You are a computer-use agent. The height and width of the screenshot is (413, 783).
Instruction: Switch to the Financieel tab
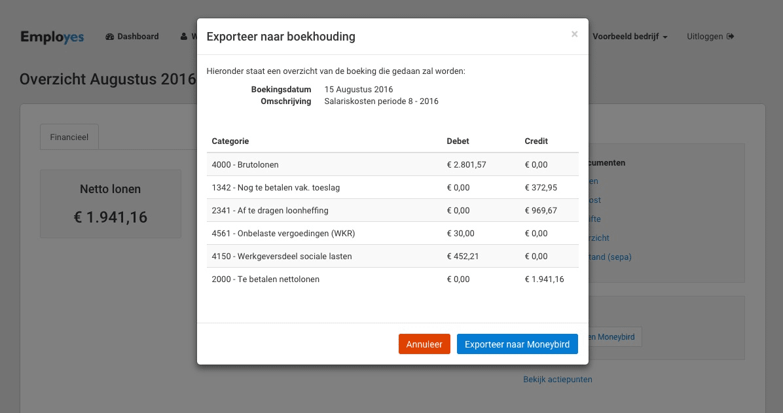tap(69, 137)
